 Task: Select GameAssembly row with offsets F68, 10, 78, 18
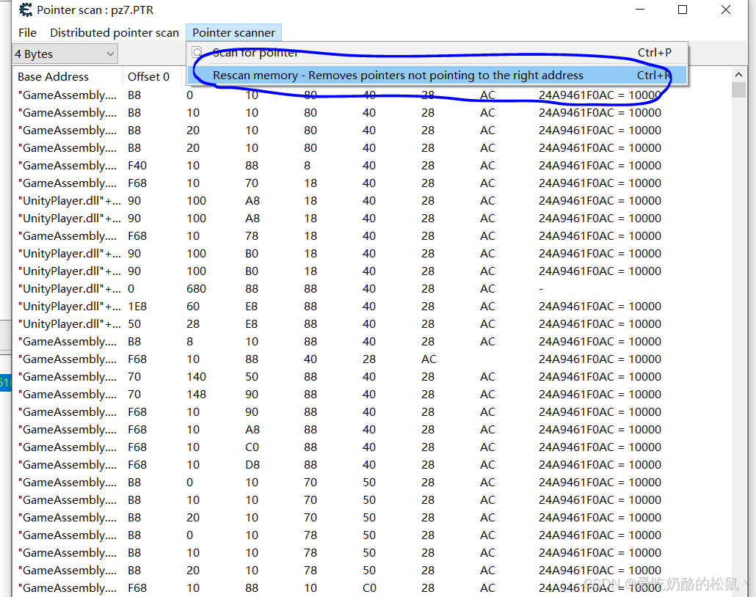[371, 235]
